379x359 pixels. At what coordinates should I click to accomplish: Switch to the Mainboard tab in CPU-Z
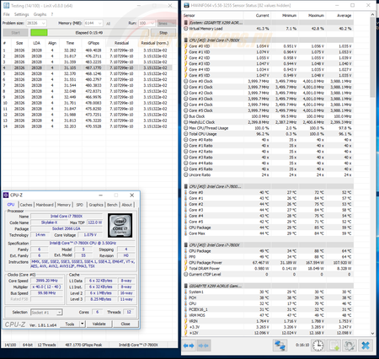point(45,205)
